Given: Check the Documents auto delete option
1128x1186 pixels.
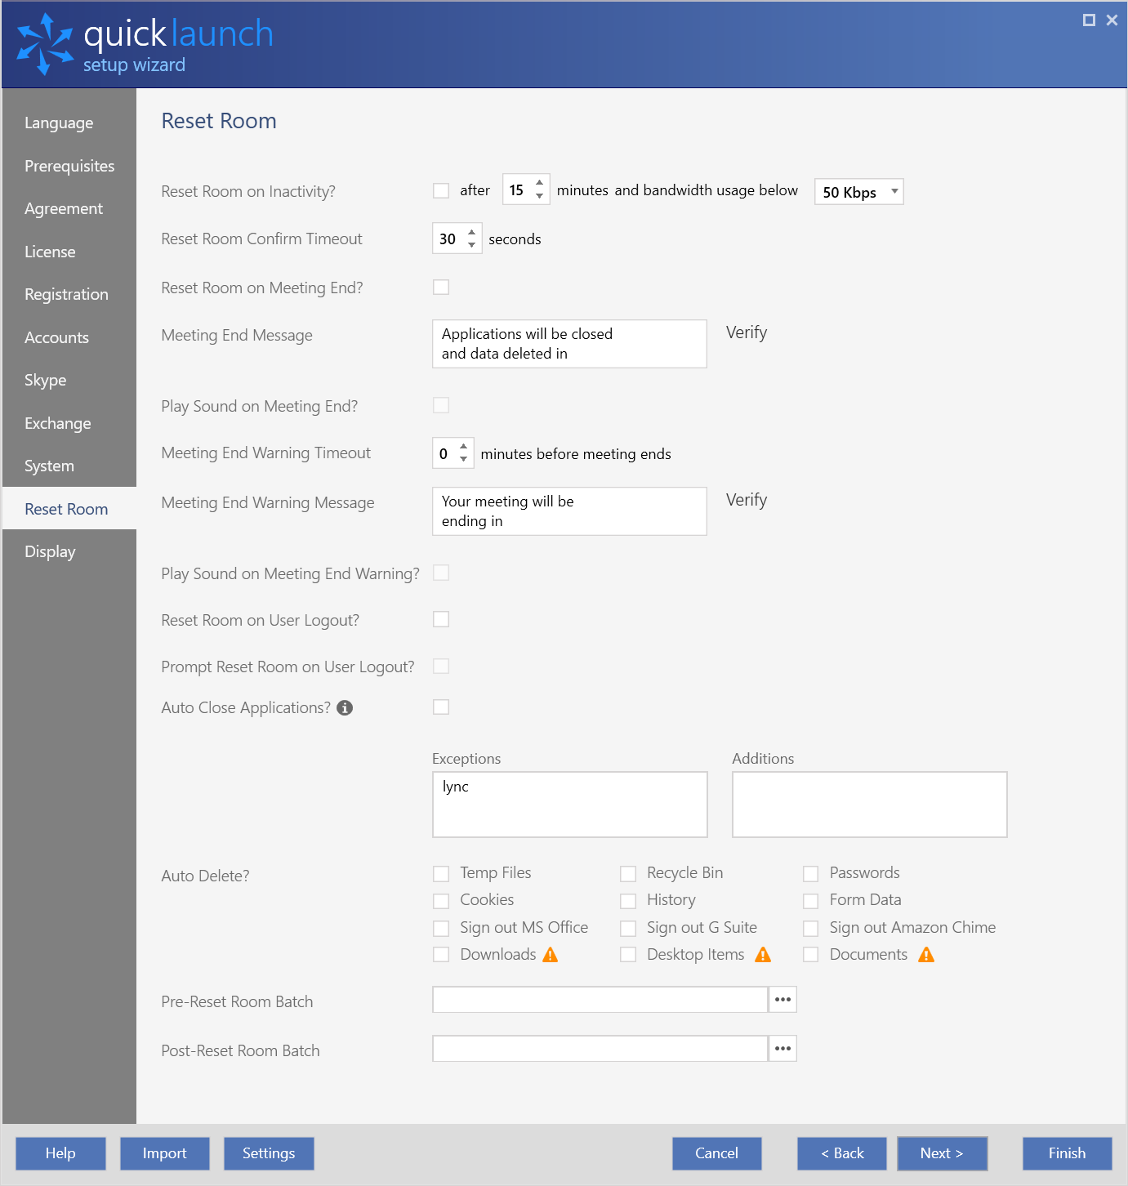Looking at the screenshot, I should pos(811,955).
